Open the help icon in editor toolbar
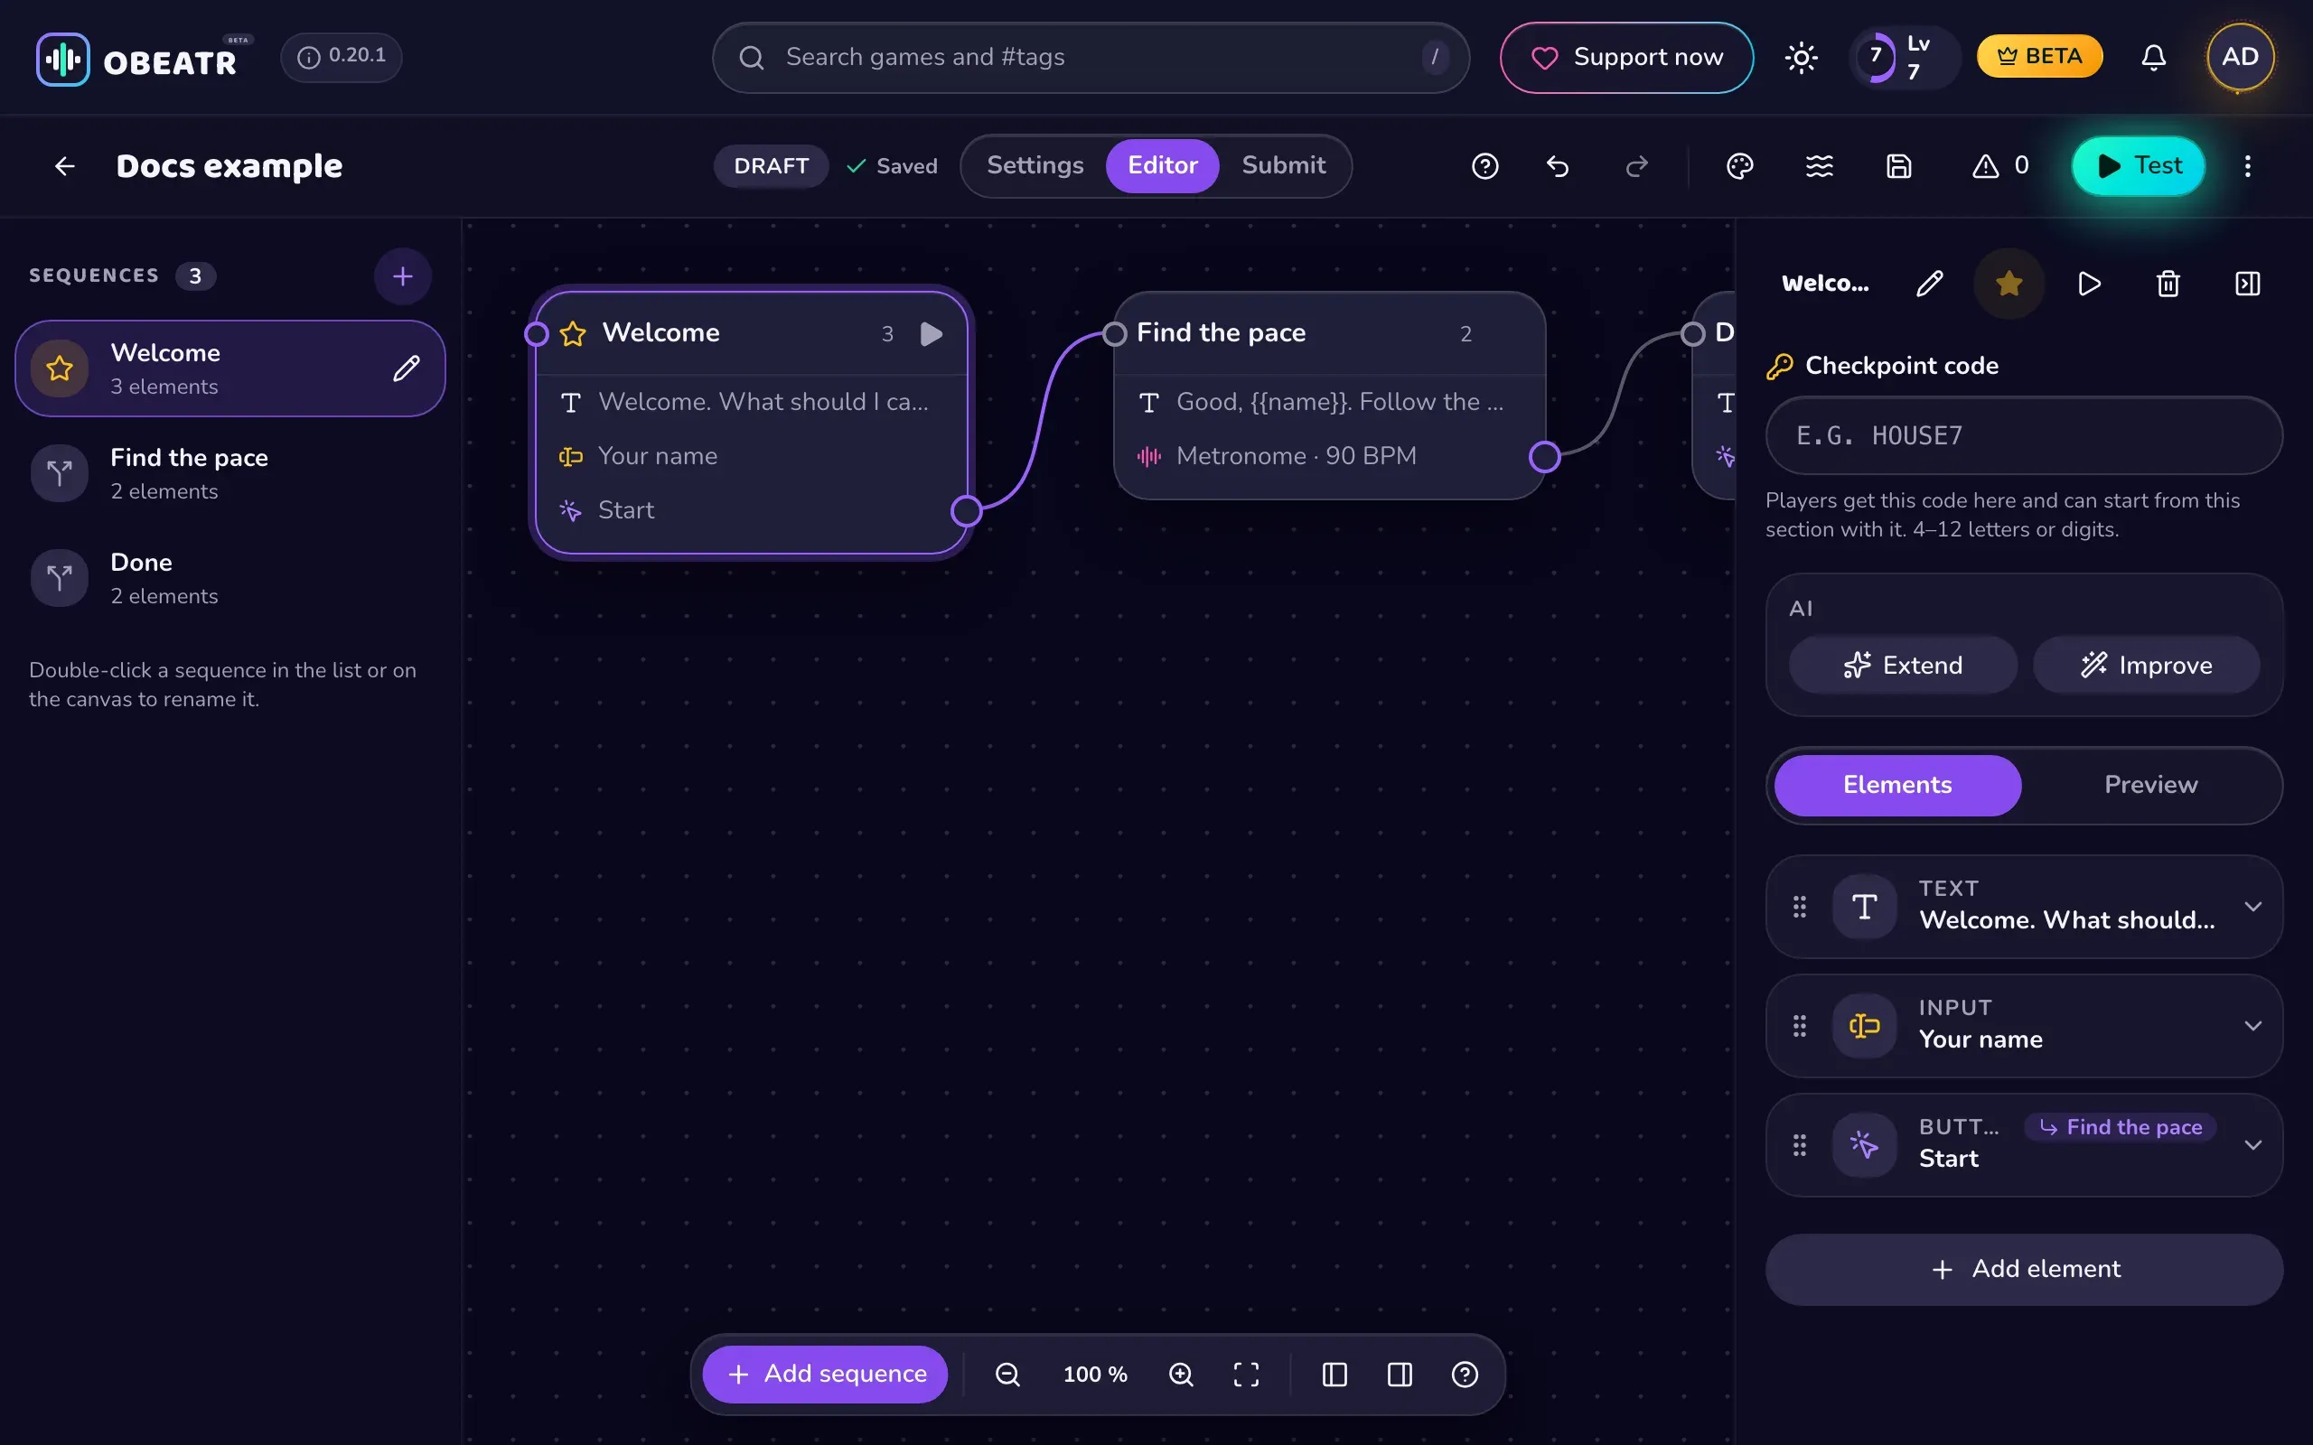This screenshot has height=1445, width=2313. point(1484,166)
